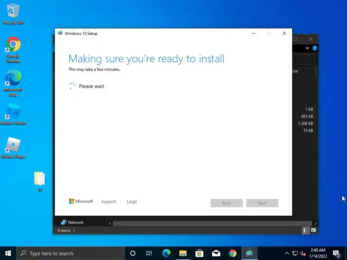Select Network in File Explorer sidebar
347x260 pixels.
coord(72,222)
